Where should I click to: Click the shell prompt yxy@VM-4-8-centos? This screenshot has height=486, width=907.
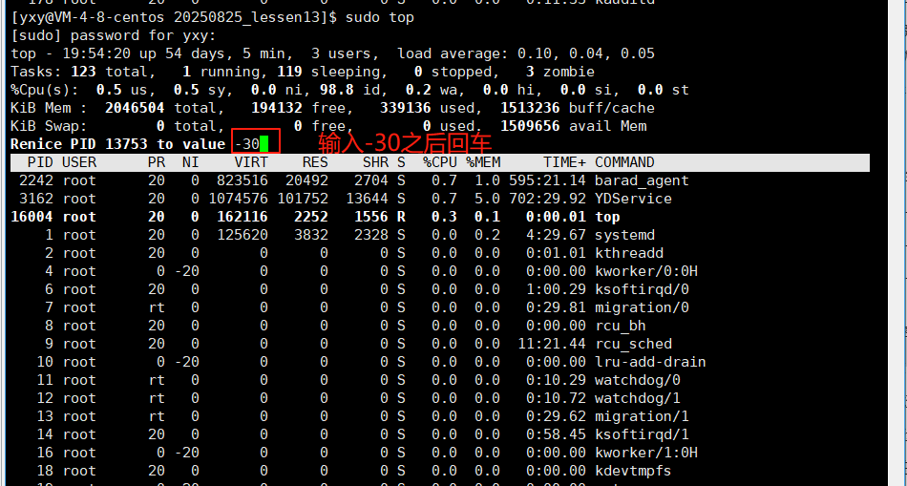(x=92, y=17)
